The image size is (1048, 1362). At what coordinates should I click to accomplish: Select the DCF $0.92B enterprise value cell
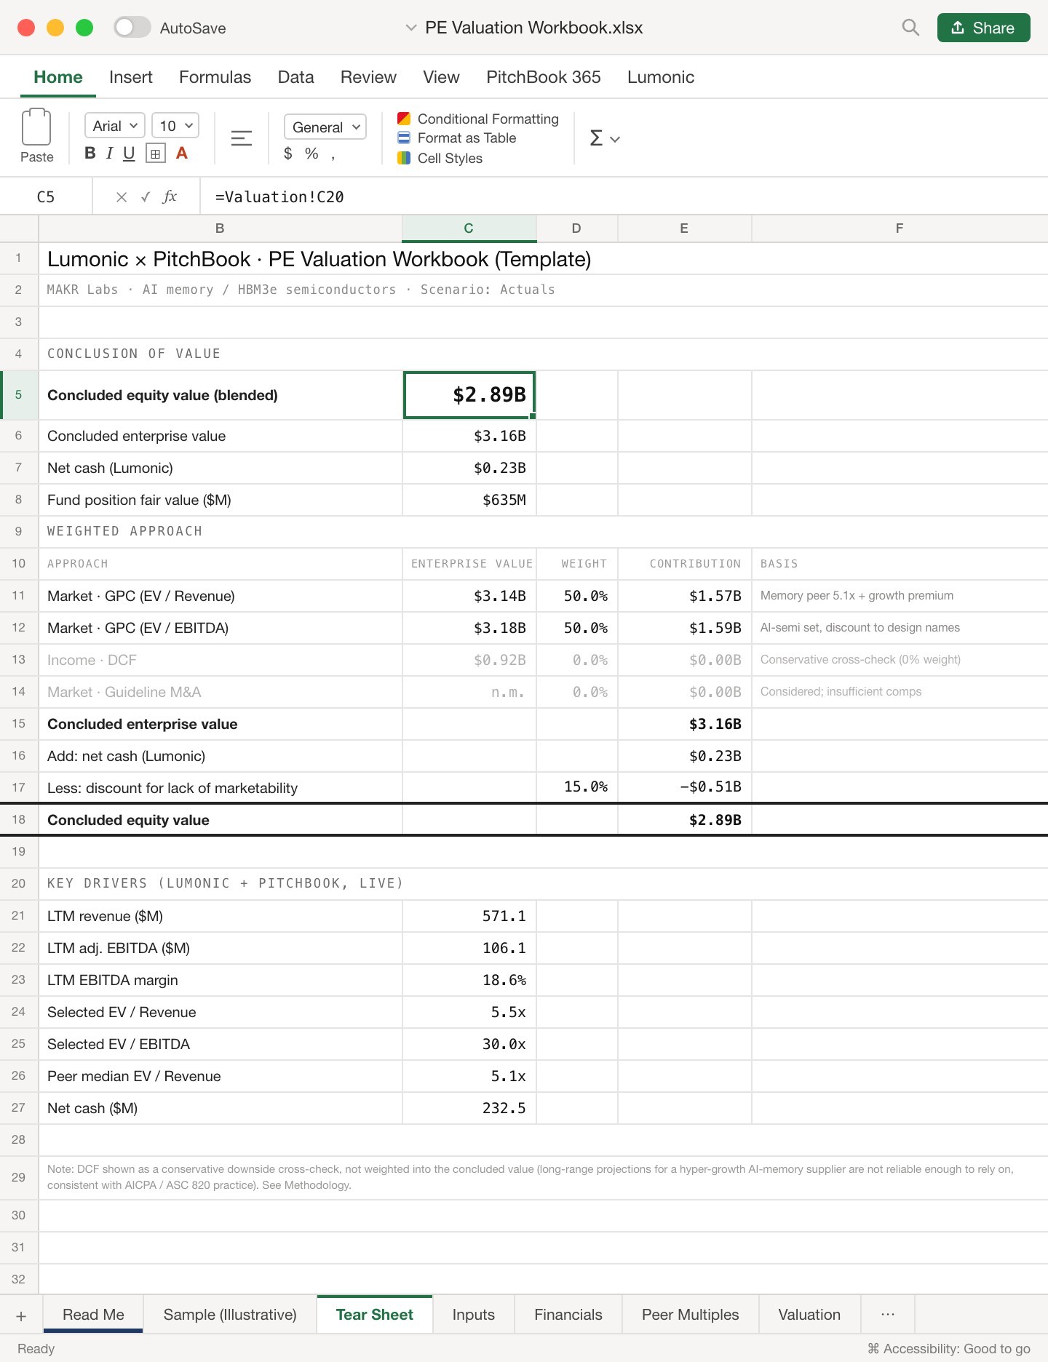coord(469,660)
